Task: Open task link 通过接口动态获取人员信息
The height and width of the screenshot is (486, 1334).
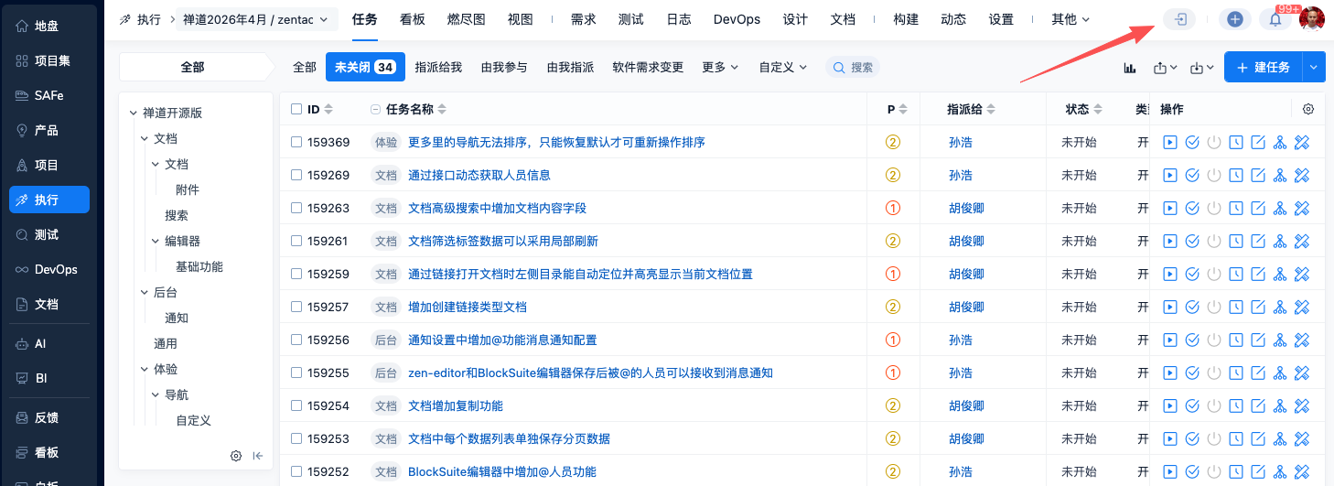Action: point(479,175)
